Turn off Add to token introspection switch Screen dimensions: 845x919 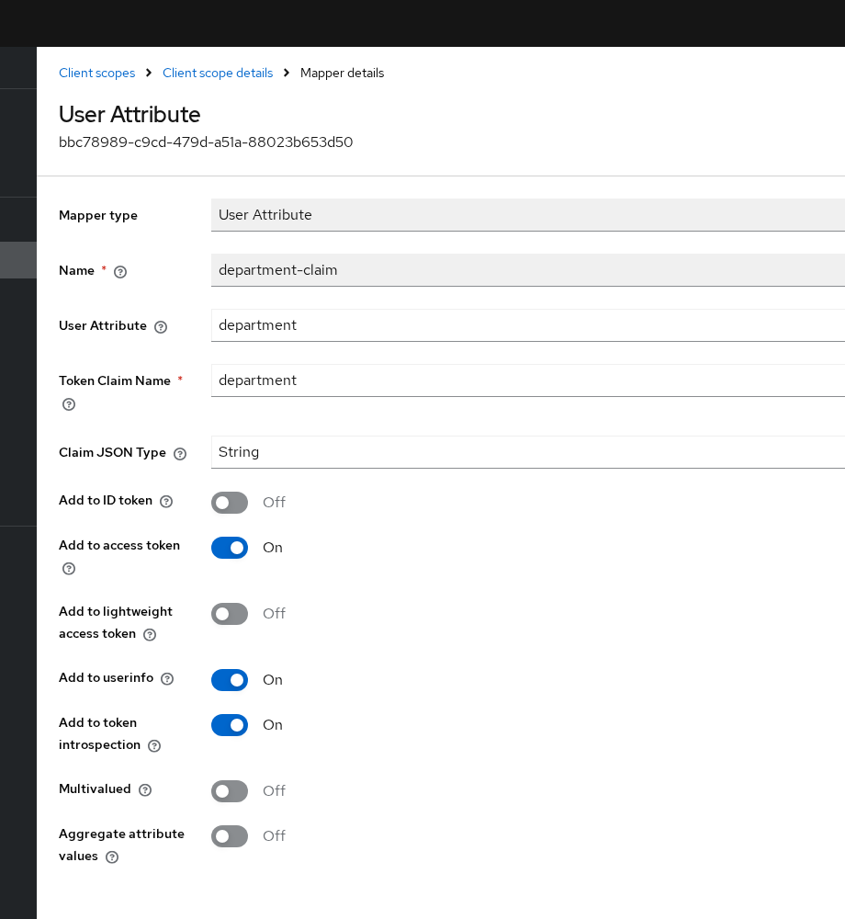coord(230,725)
